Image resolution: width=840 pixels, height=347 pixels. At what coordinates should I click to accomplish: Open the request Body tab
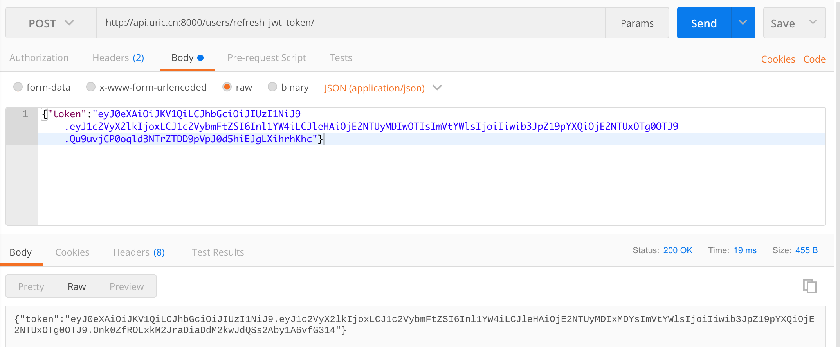(x=187, y=58)
